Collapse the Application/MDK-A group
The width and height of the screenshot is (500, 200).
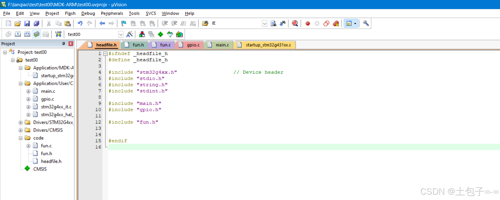click(x=21, y=68)
